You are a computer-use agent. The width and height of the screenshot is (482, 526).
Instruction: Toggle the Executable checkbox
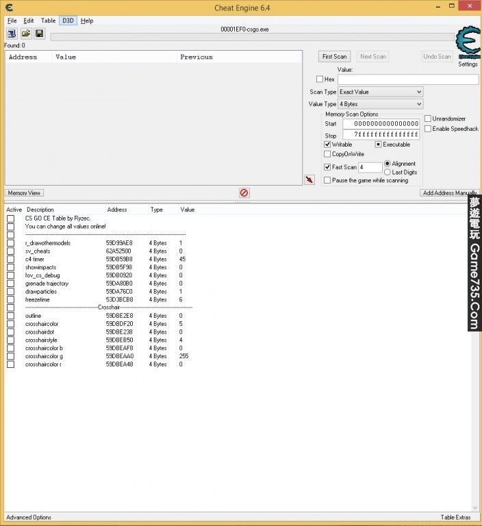(x=378, y=145)
